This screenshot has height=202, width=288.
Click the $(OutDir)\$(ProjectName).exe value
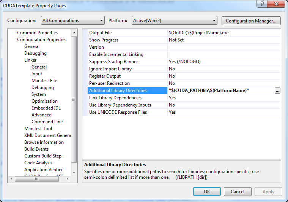tap(198, 33)
